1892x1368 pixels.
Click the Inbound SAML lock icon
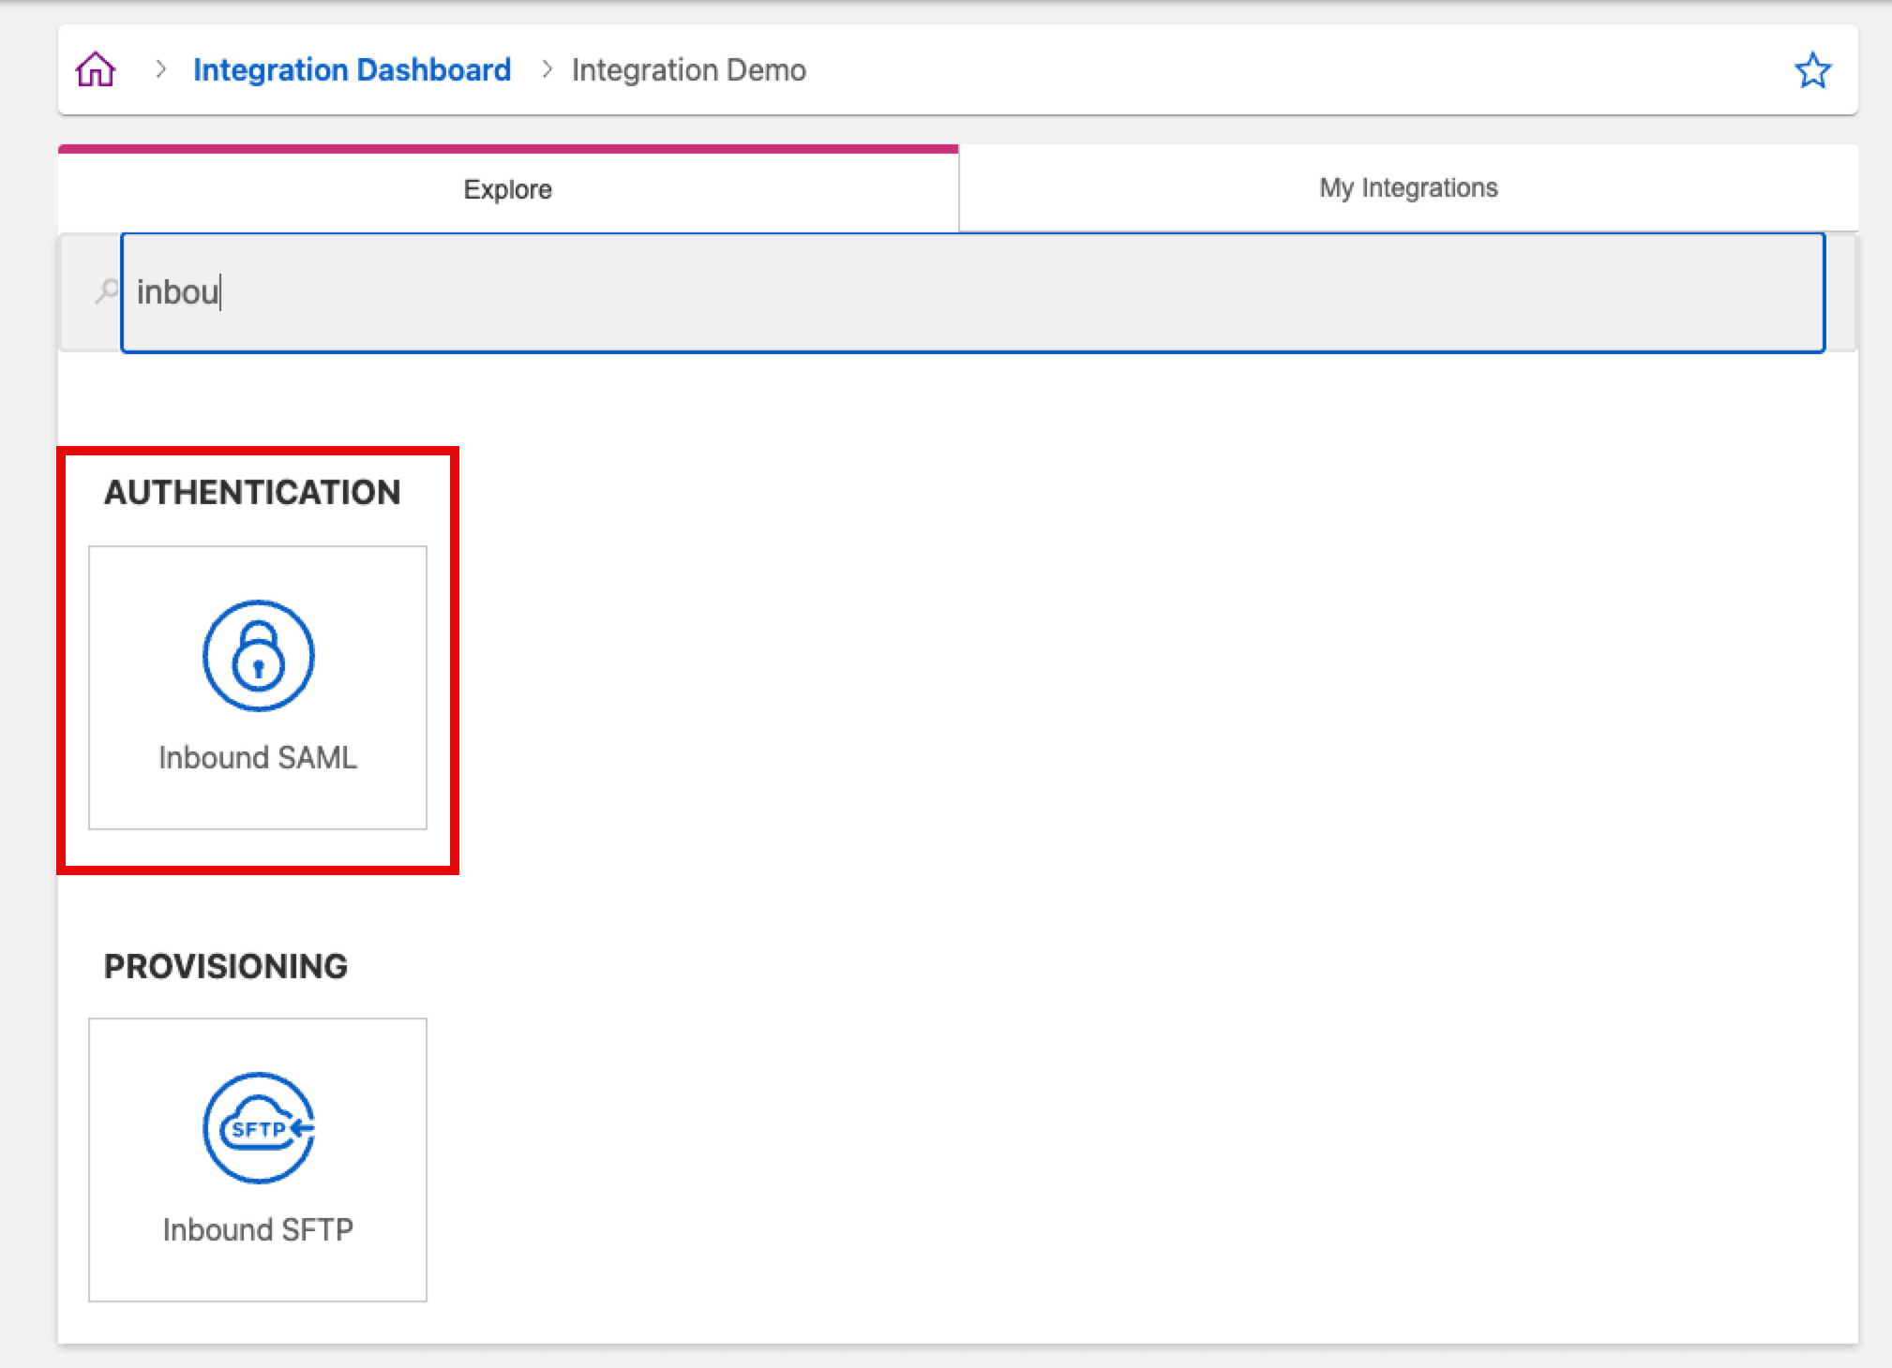point(258,656)
